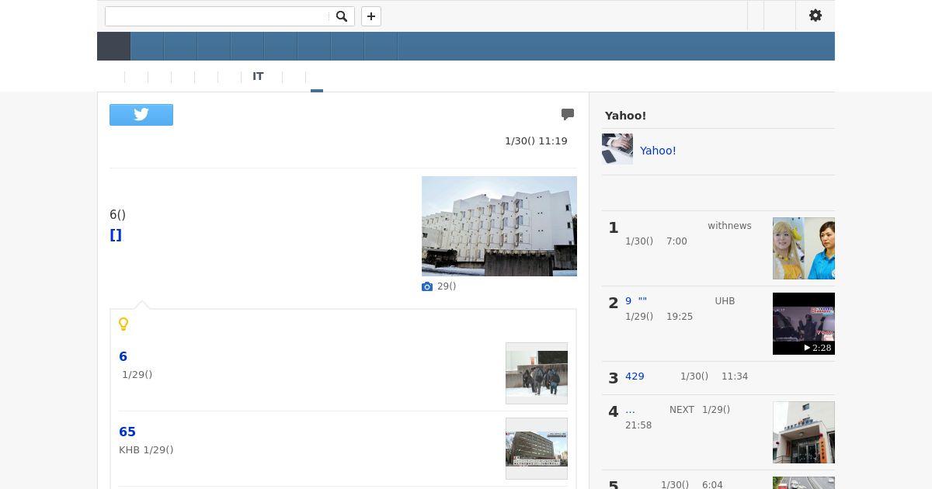The width and height of the screenshot is (932, 489).
Task: Click the search magnifier icon
Action: [342, 16]
